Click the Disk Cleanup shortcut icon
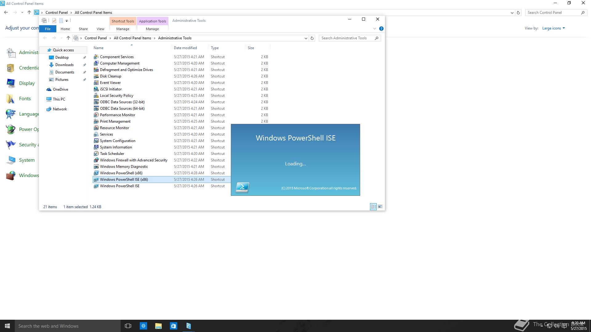The image size is (591, 332). click(96, 76)
